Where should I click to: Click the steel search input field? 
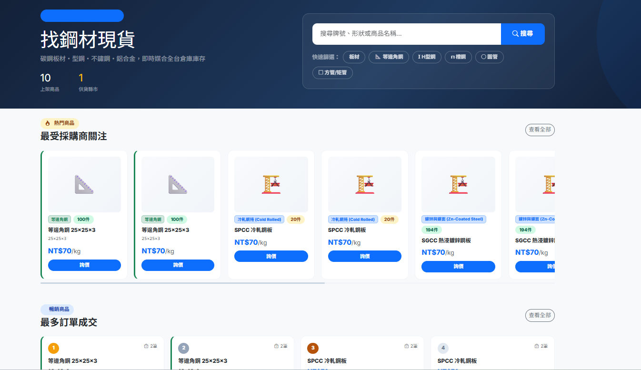407,34
